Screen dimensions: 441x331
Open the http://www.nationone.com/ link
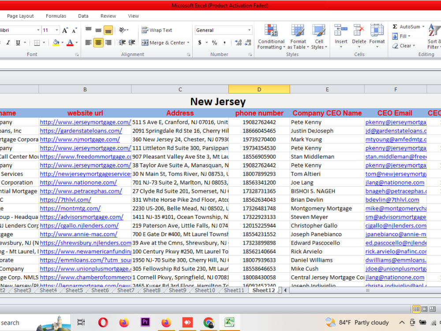tap(78, 183)
